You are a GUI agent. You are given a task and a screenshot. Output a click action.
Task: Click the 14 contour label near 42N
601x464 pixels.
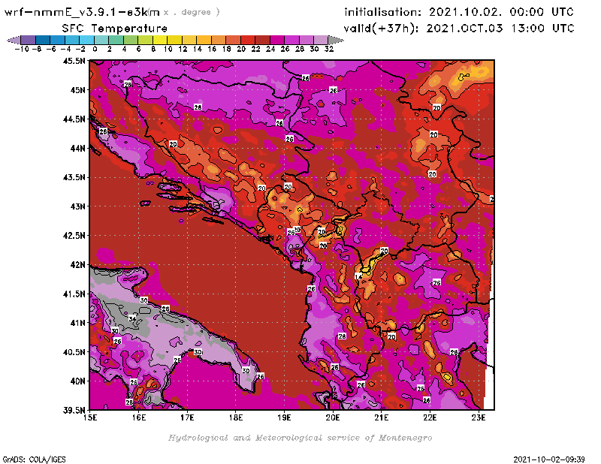(358, 277)
